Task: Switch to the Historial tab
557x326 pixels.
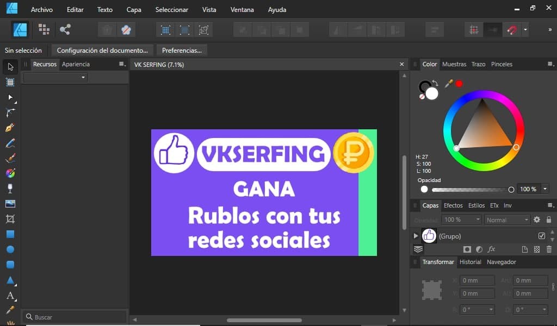Action: [470, 262]
